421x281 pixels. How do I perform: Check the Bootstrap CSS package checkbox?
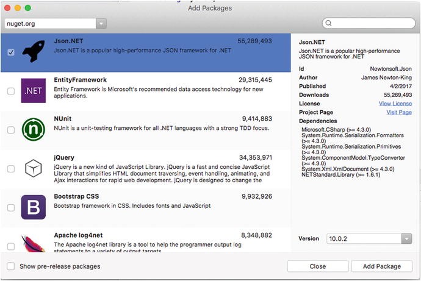[11, 208]
